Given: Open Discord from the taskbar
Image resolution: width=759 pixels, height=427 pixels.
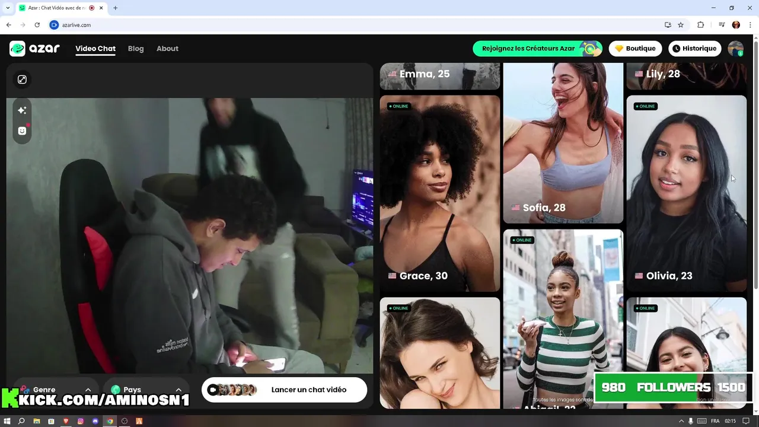Looking at the screenshot, I should 95,421.
